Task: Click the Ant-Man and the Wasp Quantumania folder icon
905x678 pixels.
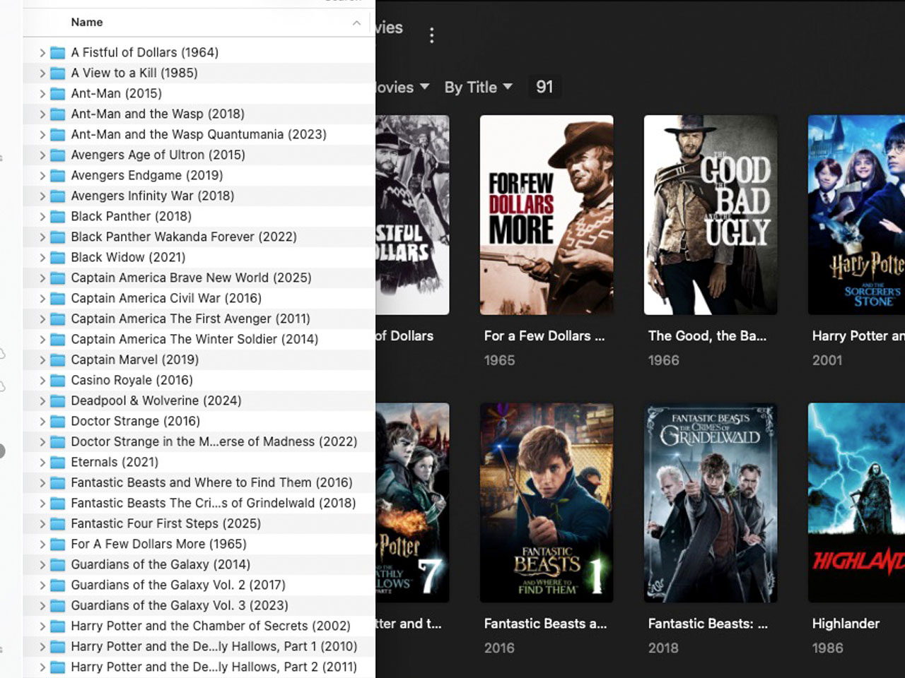Action: coord(58,135)
